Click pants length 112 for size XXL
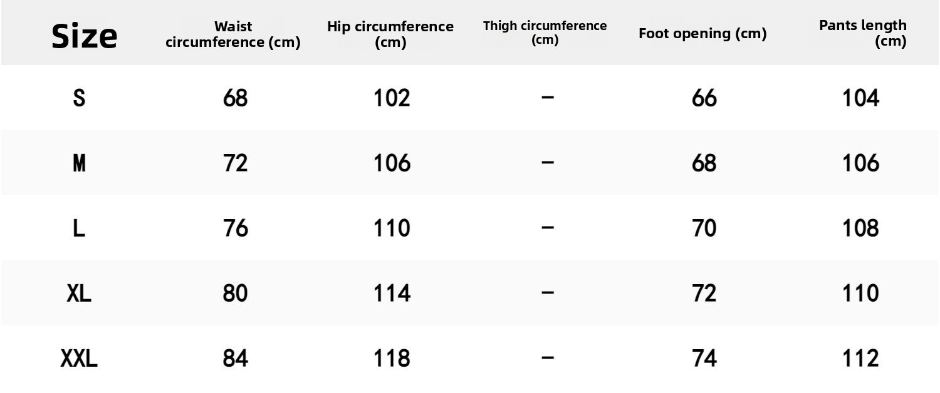This screenshot has width=940, height=393. 861,359
